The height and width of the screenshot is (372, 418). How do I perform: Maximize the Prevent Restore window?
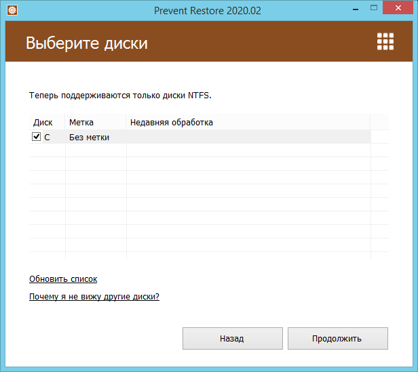[x=374, y=8]
